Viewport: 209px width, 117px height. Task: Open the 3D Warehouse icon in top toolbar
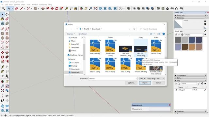click(101, 9)
